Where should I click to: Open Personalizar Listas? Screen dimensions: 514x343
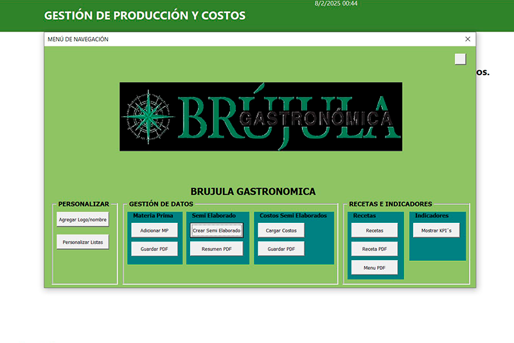coord(83,242)
